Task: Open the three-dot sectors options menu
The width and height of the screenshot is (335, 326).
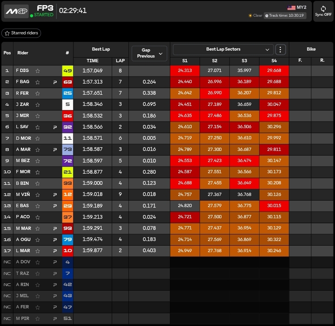Action: 280,49
